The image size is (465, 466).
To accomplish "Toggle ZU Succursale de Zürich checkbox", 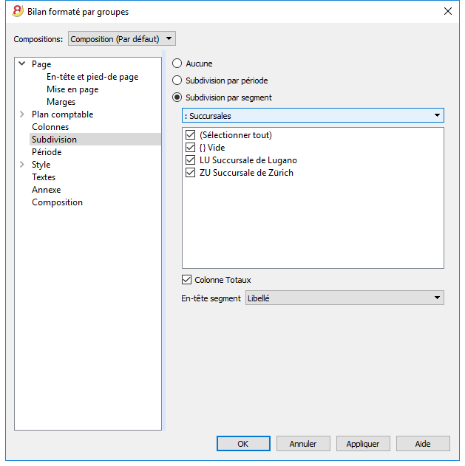I will pos(191,172).
